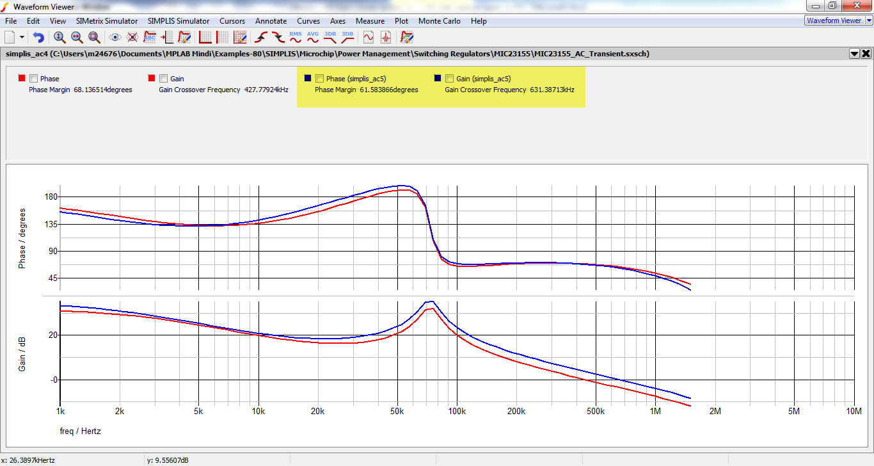Open the SIMPLIS Simulator menu

179,21
